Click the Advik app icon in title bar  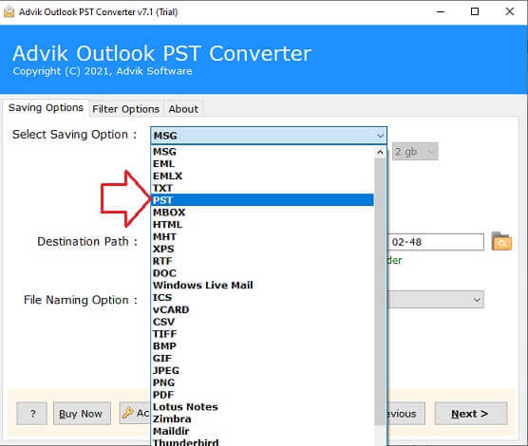point(9,12)
